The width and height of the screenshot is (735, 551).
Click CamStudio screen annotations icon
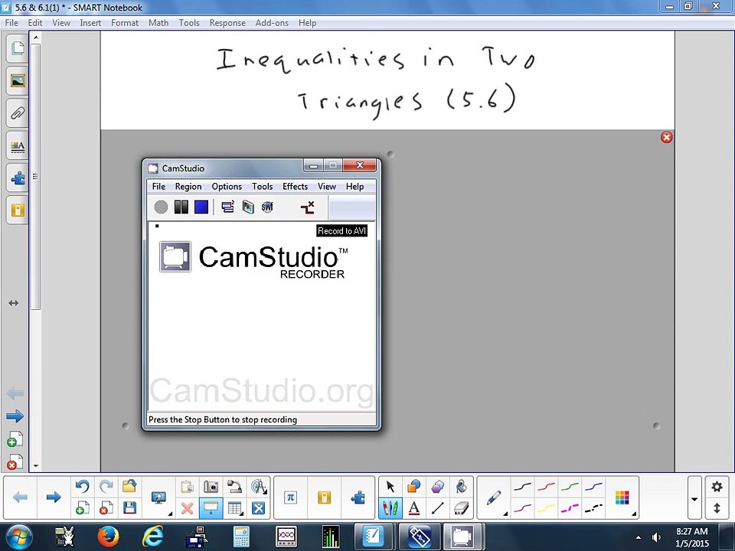tap(248, 207)
